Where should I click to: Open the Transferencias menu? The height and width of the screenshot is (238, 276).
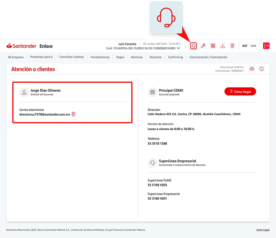click(x=100, y=57)
